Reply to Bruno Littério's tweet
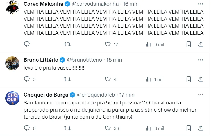The width and height of the screenshot is (218, 136). tap(27, 79)
